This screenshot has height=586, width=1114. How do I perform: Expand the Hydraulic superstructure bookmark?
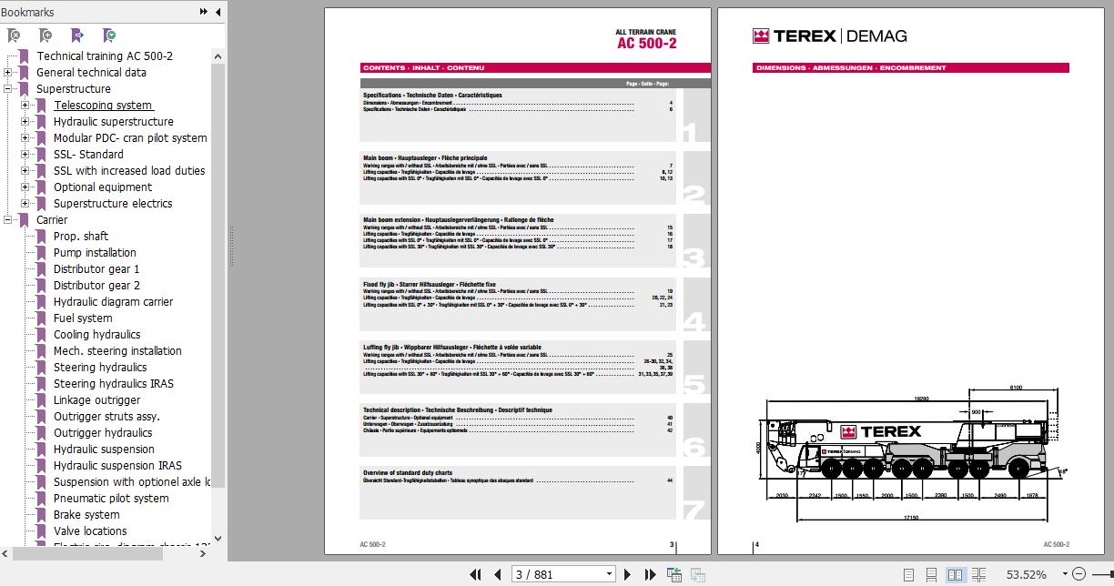pyautogui.click(x=24, y=121)
